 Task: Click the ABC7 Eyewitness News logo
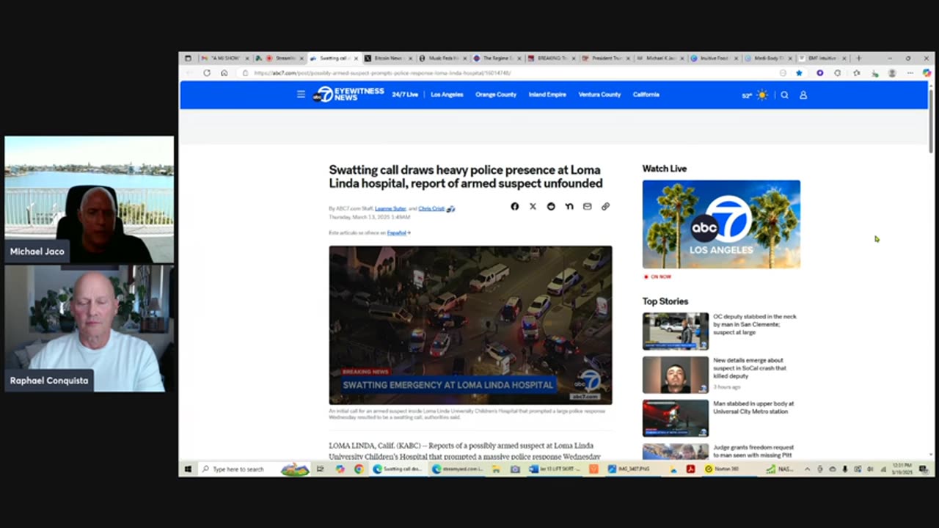(x=348, y=95)
